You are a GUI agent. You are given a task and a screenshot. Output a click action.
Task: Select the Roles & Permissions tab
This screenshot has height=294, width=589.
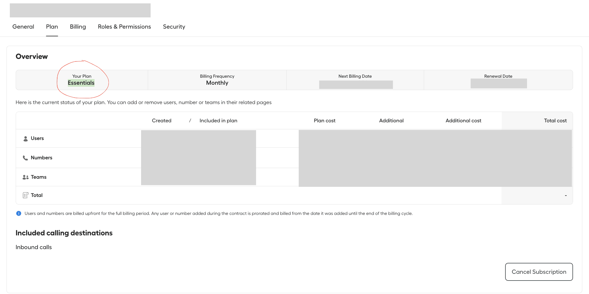124,27
